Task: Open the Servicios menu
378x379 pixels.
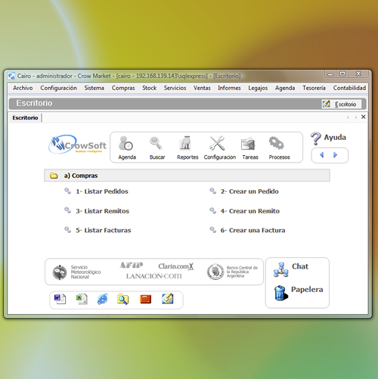Action: click(175, 88)
